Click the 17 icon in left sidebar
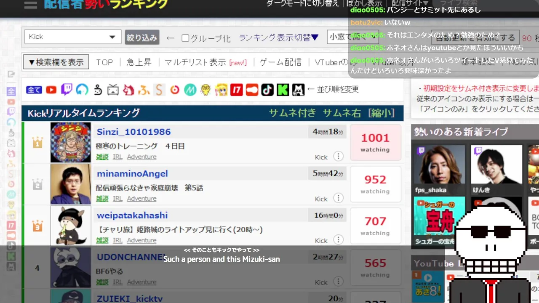This screenshot has height=303, width=539. (11, 226)
